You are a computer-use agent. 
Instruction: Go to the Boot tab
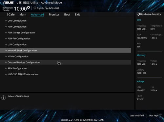point(67,14)
